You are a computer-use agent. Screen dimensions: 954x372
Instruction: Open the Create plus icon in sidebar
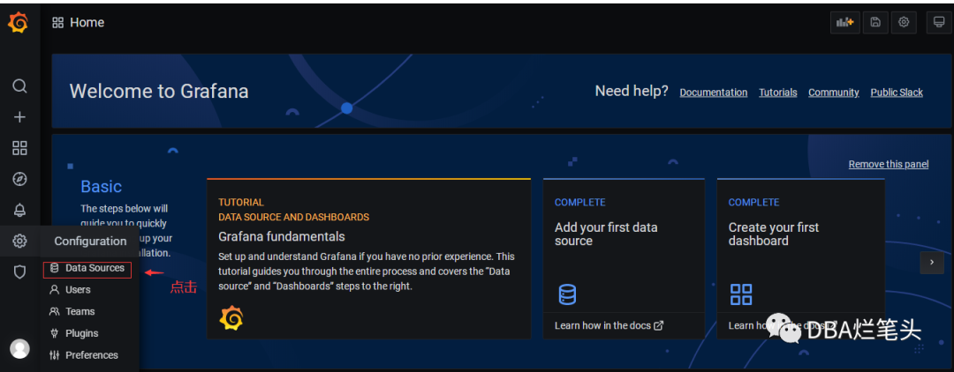(x=20, y=117)
